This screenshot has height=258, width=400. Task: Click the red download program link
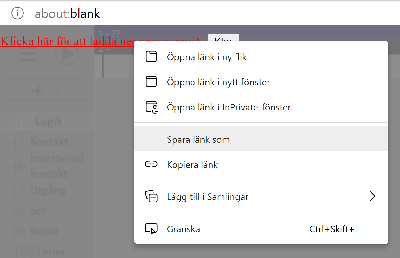pyautogui.click(x=63, y=41)
